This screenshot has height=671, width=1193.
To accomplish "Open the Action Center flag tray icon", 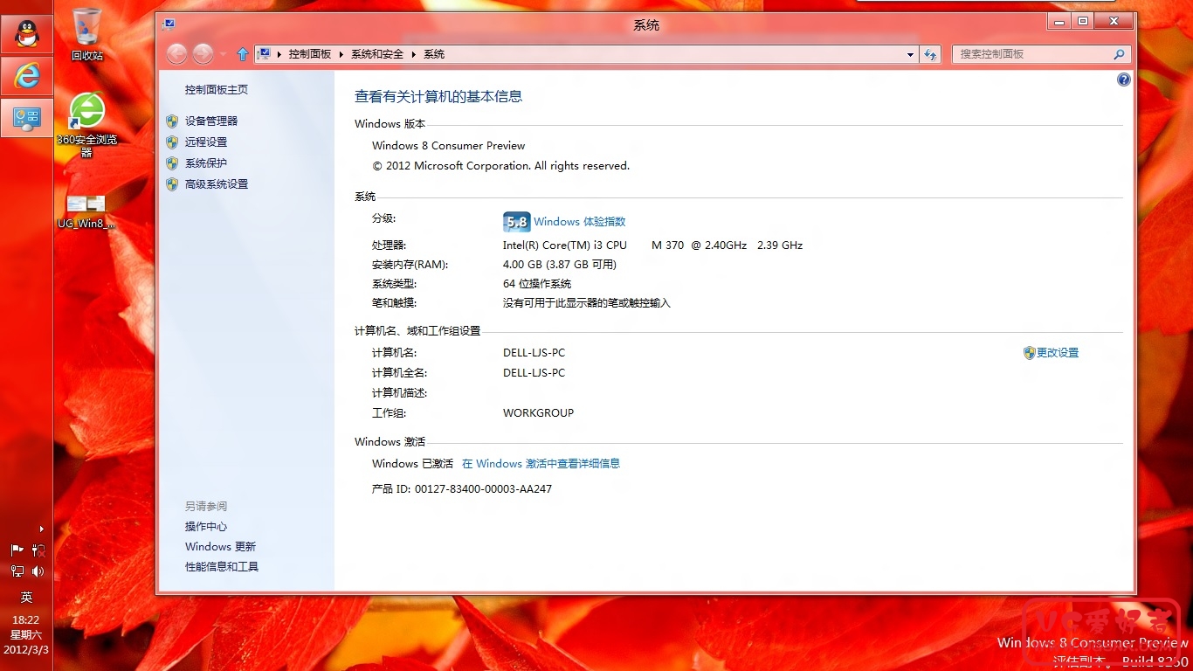I will point(17,550).
